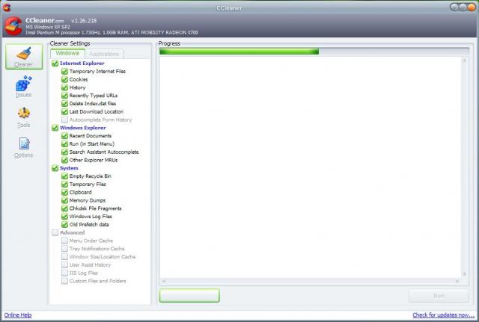Toggle the System group checkbox

tap(55, 168)
